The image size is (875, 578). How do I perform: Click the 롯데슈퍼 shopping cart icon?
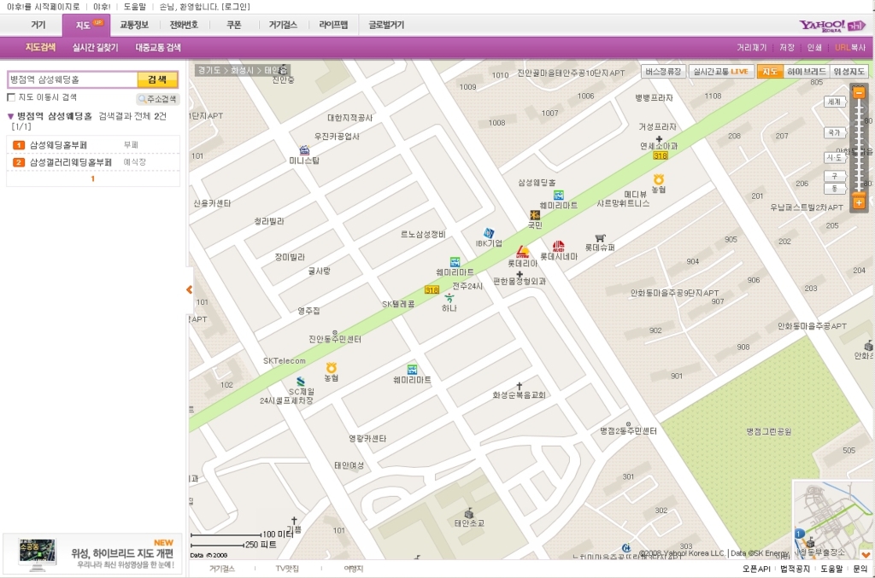point(600,238)
